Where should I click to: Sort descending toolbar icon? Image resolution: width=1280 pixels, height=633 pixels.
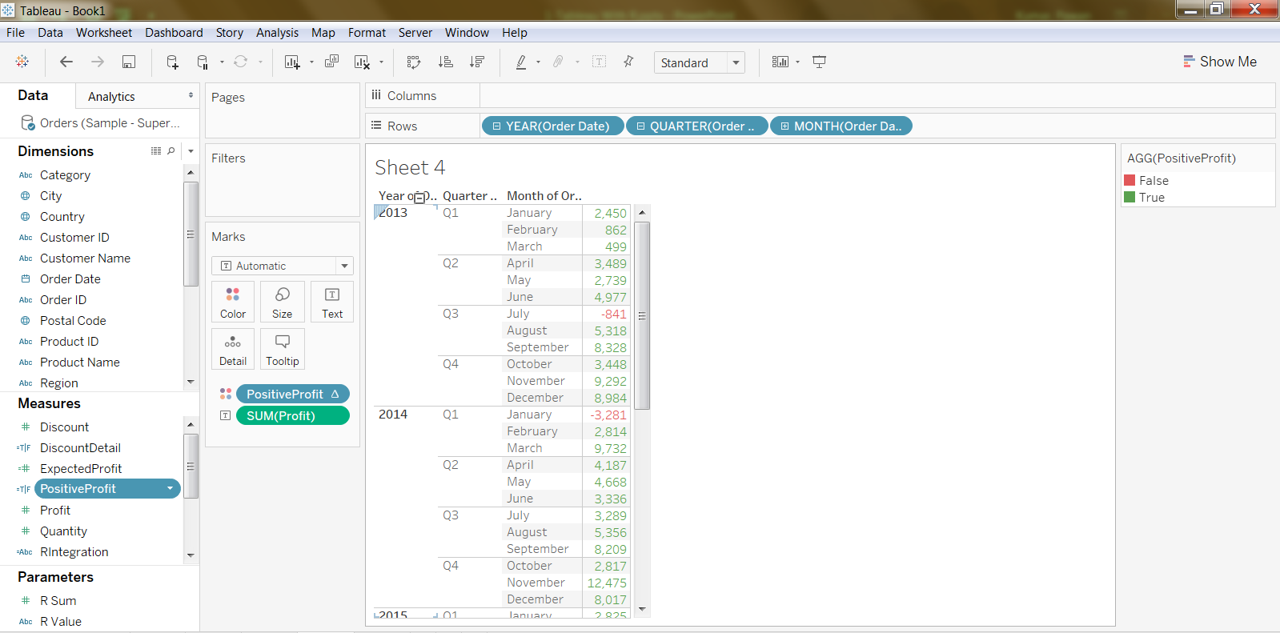477,62
